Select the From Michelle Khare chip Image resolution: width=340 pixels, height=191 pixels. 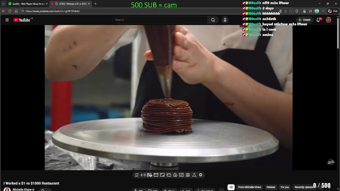tap(250, 187)
